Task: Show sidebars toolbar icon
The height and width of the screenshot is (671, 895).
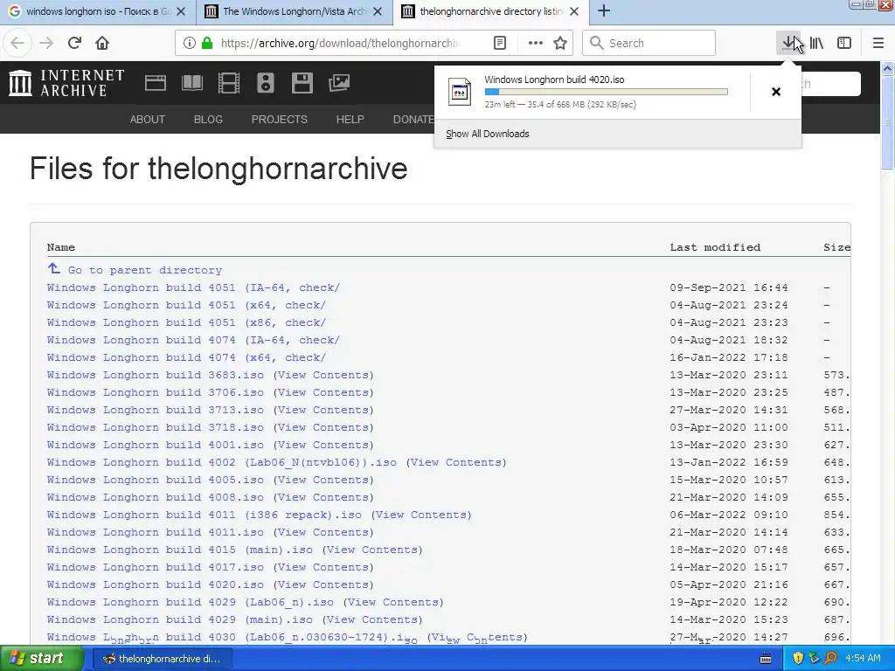Action: point(844,43)
